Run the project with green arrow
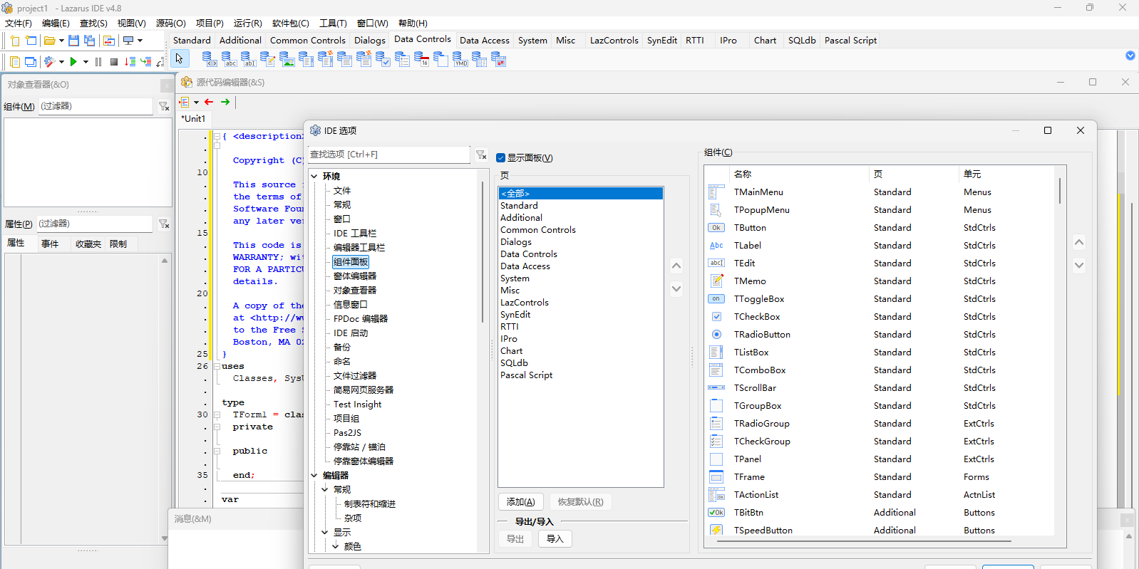Viewport: 1139px width, 569px height. point(73,62)
